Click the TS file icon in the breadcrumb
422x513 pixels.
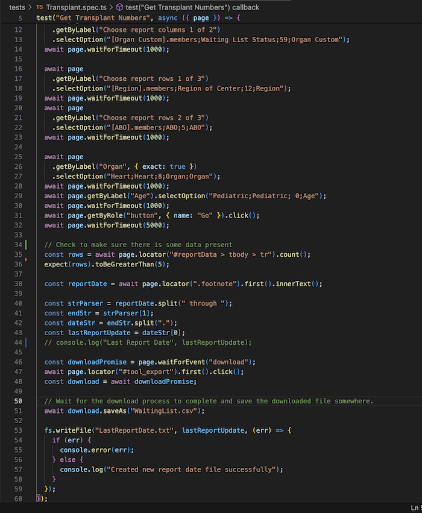(39, 7)
